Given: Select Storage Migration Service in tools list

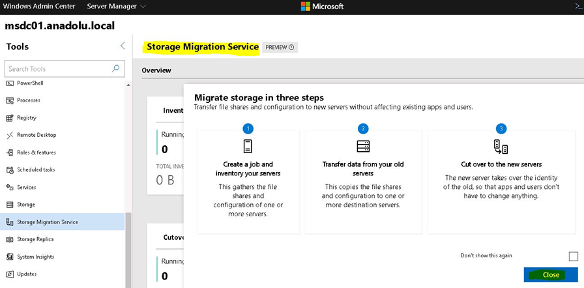Looking at the screenshot, I should coord(63,222).
